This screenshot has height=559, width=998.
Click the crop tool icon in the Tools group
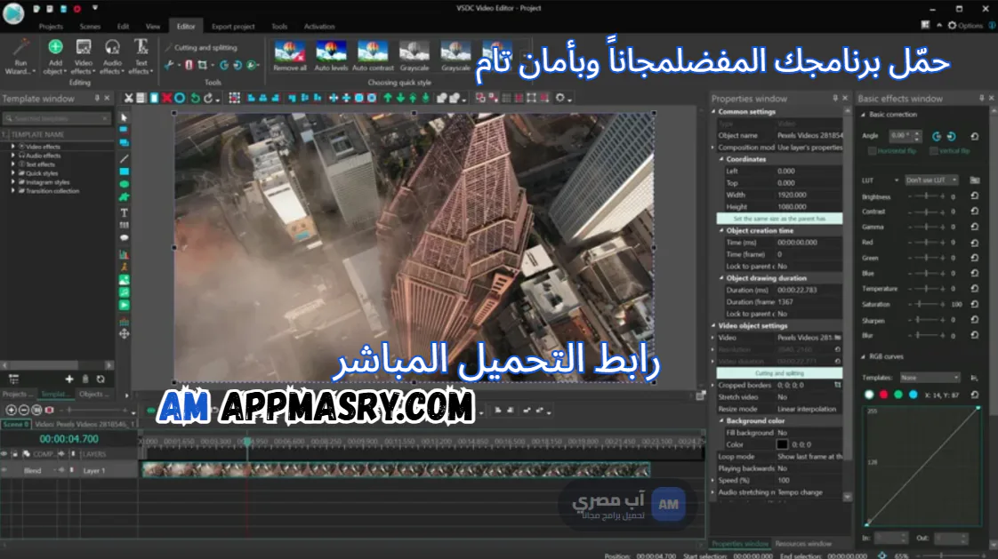(x=203, y=65)
